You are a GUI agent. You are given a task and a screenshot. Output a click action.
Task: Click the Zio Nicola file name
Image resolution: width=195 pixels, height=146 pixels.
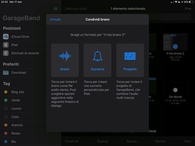(x=175, y=97)
